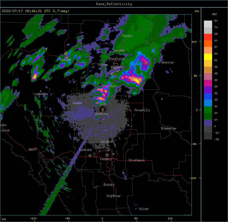This screenshot has width=228, height=222.
Task: Click the Airdrie city label
Action: [107, 142]
